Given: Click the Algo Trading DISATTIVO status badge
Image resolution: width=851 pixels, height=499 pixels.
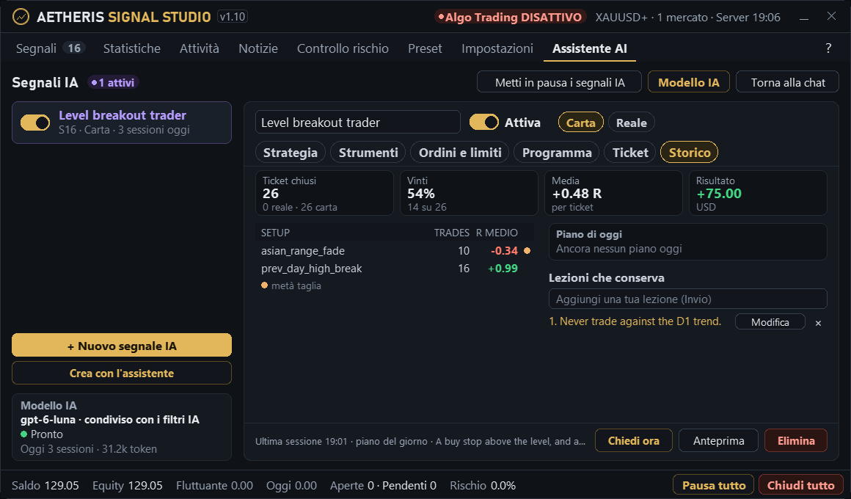Looking at the screenshot, I should point(510,18).
